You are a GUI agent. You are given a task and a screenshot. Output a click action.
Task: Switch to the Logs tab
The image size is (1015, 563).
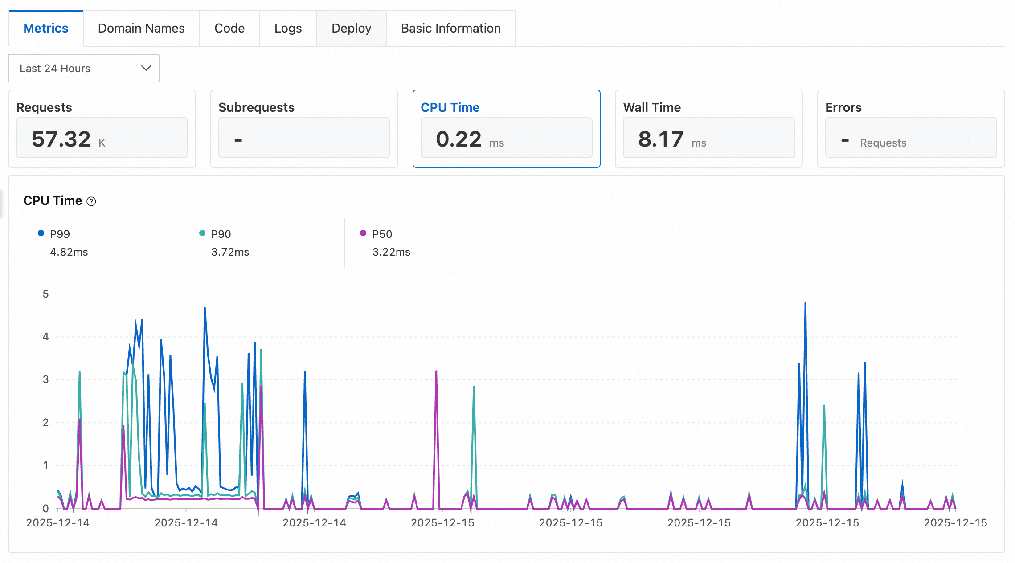coord(288,28)
